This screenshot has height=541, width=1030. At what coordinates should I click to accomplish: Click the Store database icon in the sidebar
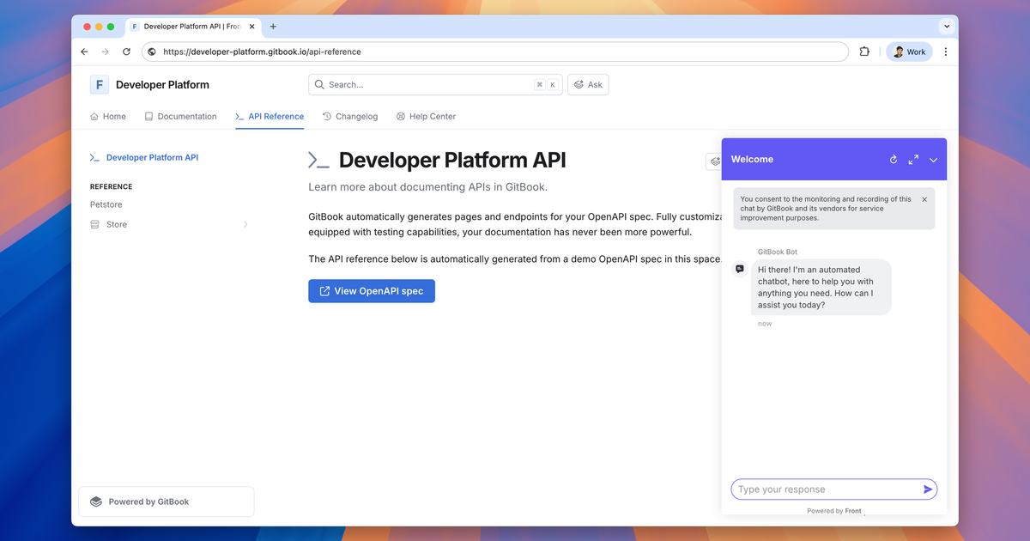point(94,224)
